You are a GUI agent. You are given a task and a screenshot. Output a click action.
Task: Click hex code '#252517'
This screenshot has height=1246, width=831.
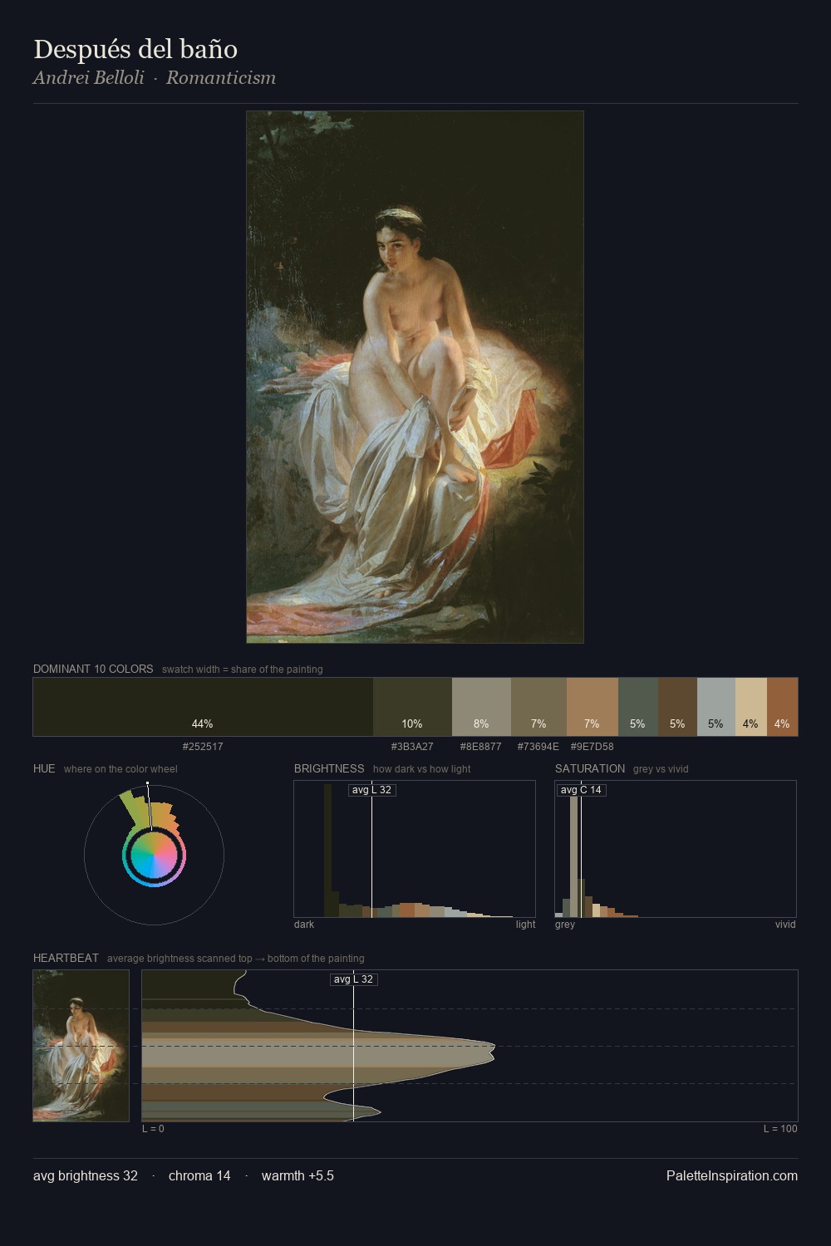[203, 747]
